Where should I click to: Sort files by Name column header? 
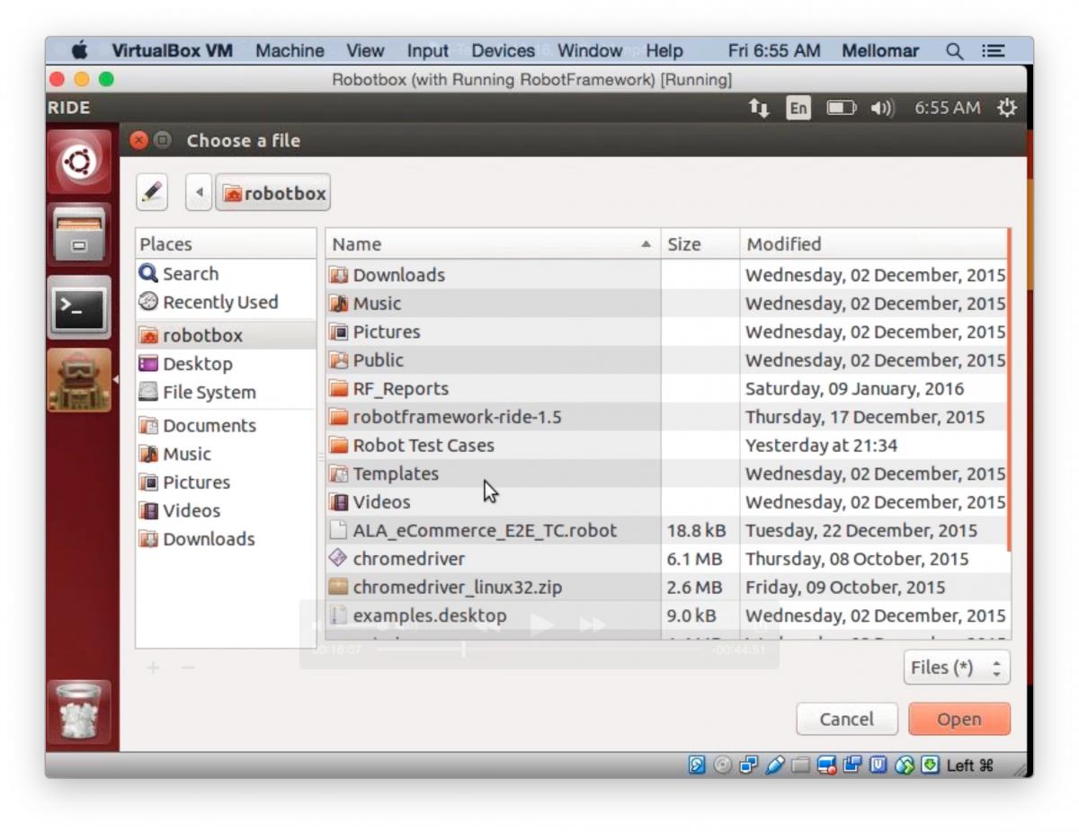coord(493,243)
